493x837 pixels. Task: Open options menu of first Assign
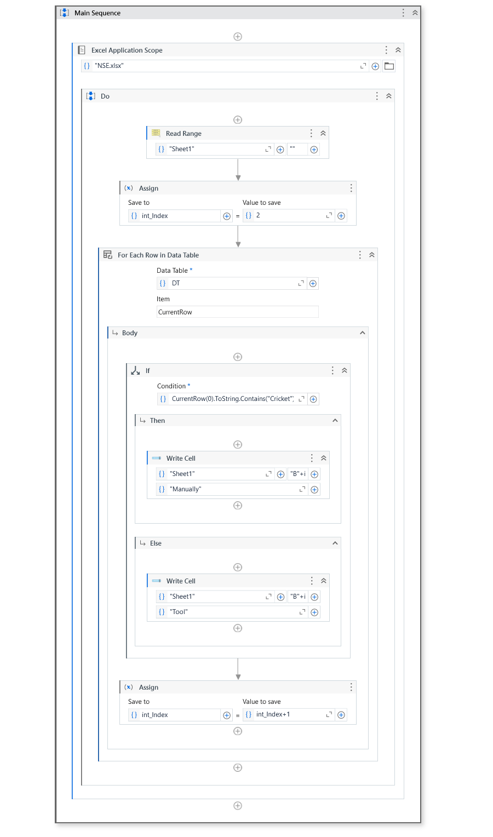click(351, 188)
